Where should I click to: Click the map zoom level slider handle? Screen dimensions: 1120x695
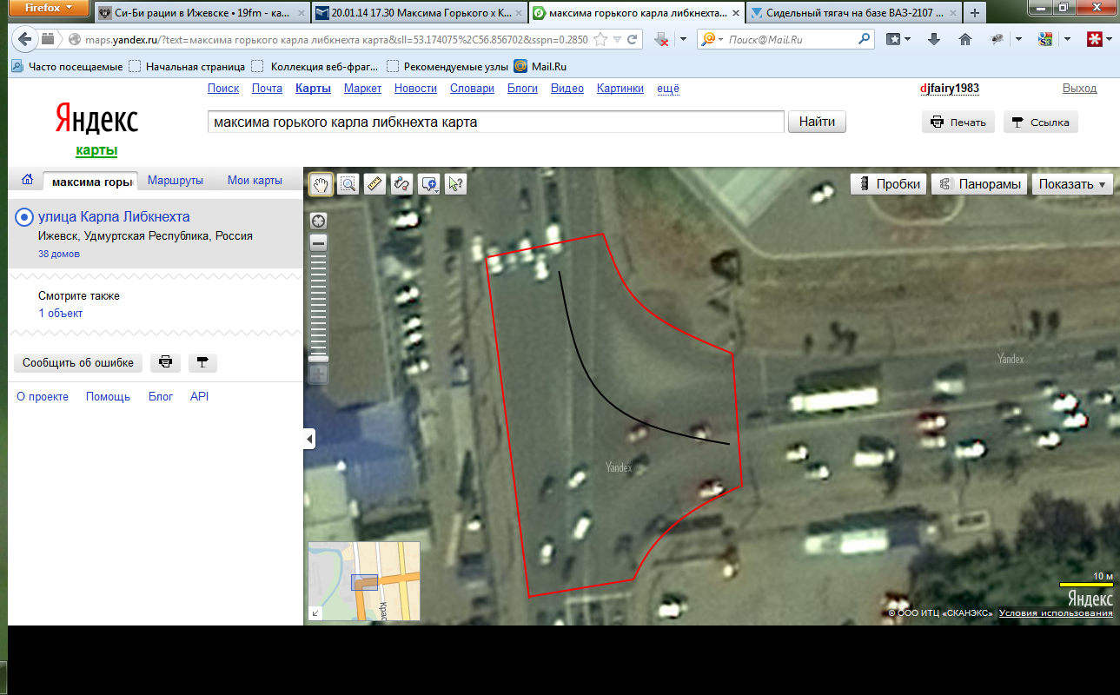[x=318, y=358]
